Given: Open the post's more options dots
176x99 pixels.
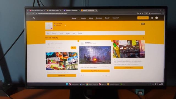Looking at the screenshot, I should point(109,75).
